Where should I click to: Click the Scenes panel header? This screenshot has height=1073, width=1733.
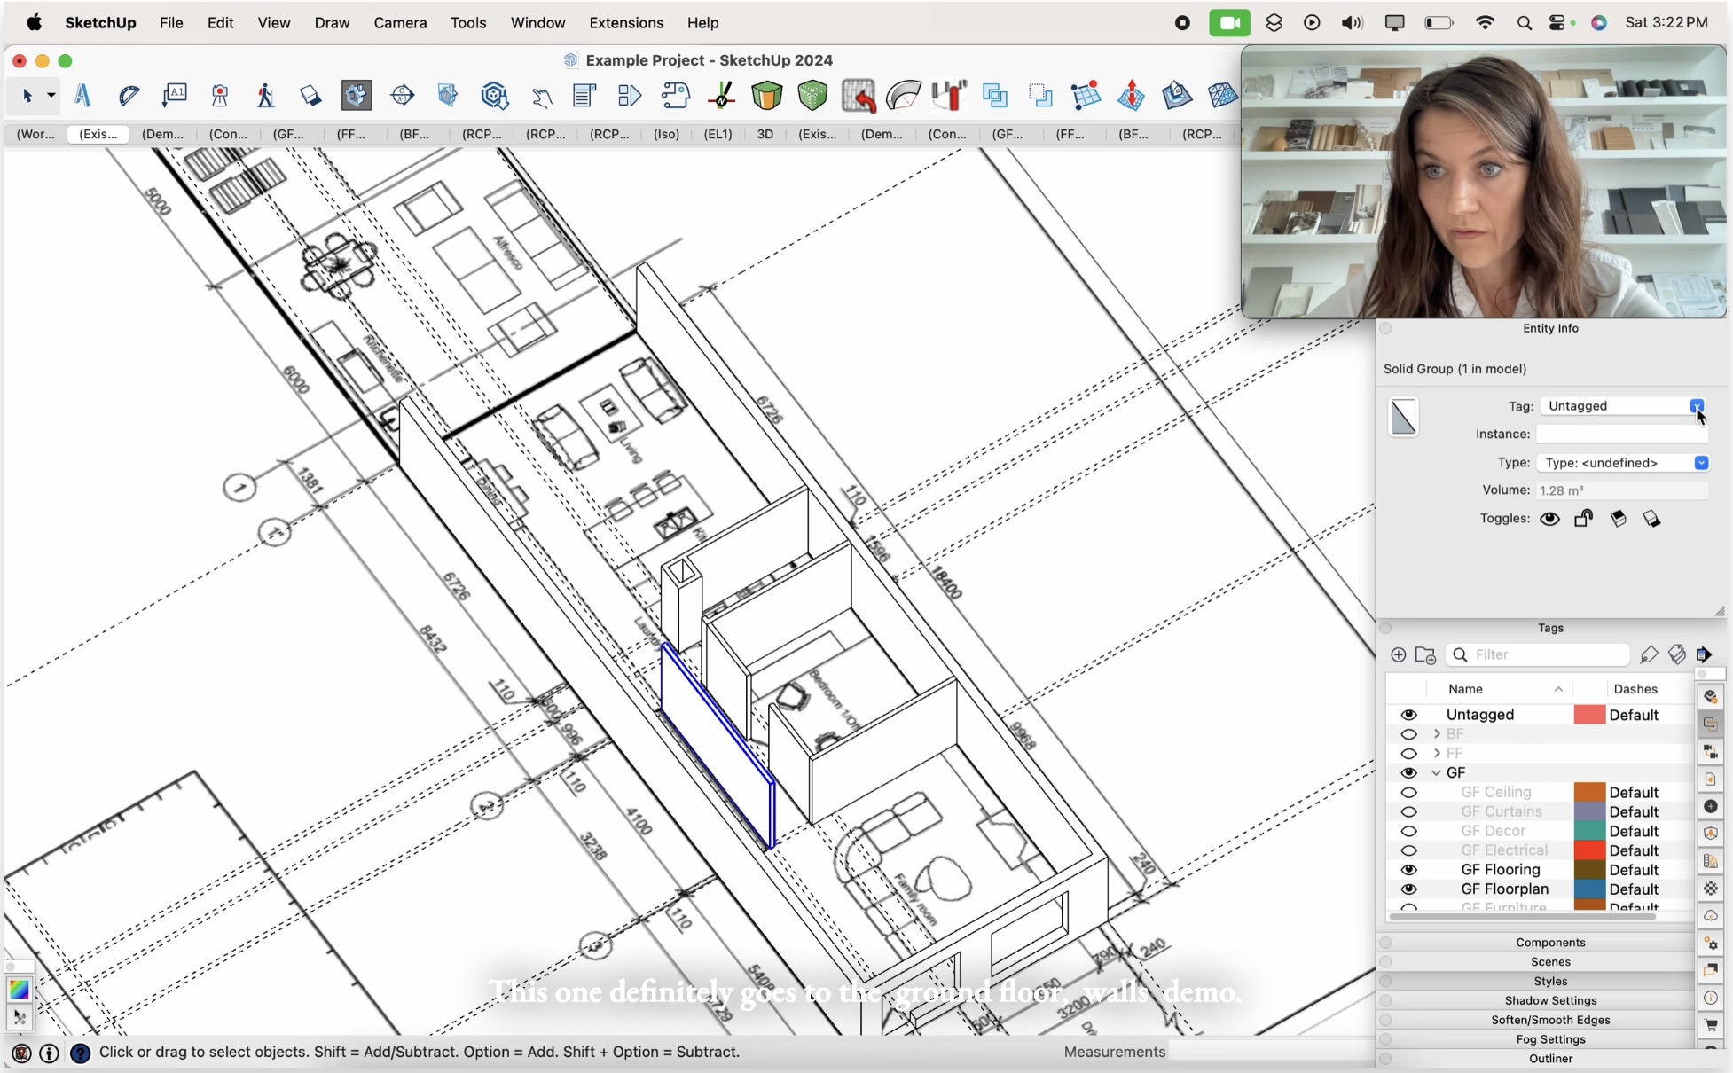pyautogui.click(x=1549, y=961)
